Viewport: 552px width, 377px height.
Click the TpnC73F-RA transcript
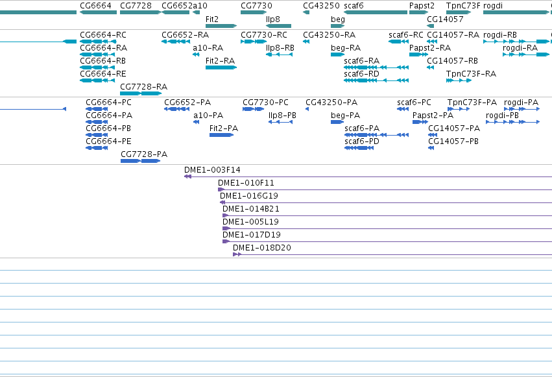(x=459, y=80)
